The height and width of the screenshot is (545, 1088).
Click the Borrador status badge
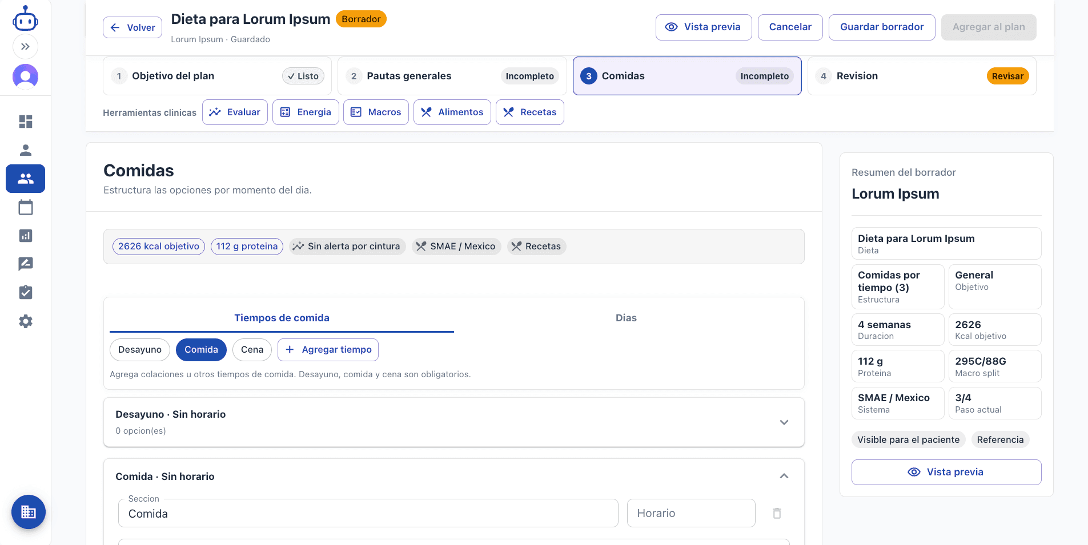click(x=361, y=19)
